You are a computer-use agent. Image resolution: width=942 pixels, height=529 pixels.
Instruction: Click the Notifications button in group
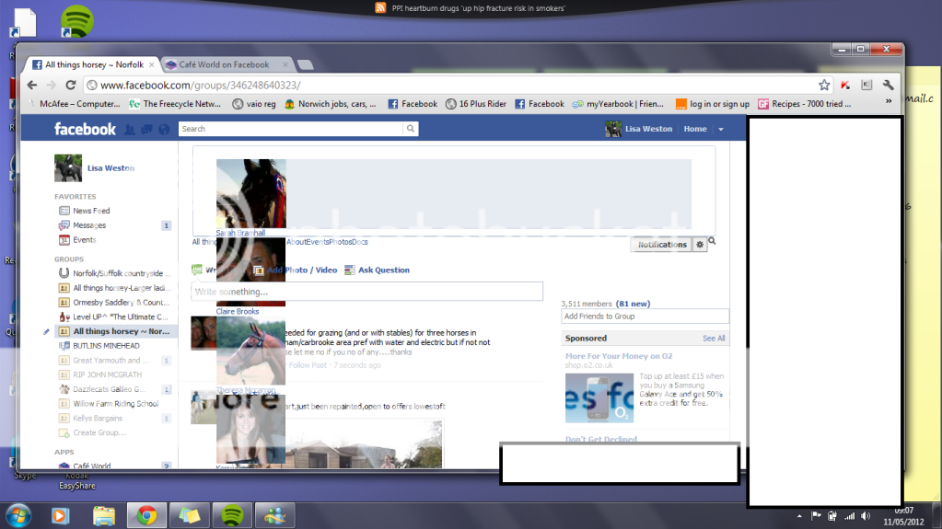pos(662,245)
